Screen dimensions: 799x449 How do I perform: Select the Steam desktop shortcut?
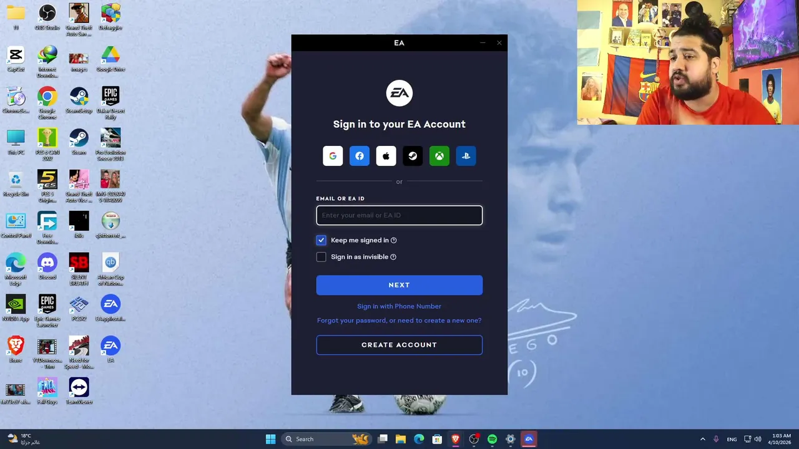coord(79,142)
